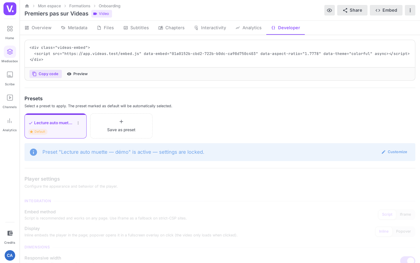Screen dimensions: 420x263
Task: Copy the embed code
Action: (x=46, y=74)
